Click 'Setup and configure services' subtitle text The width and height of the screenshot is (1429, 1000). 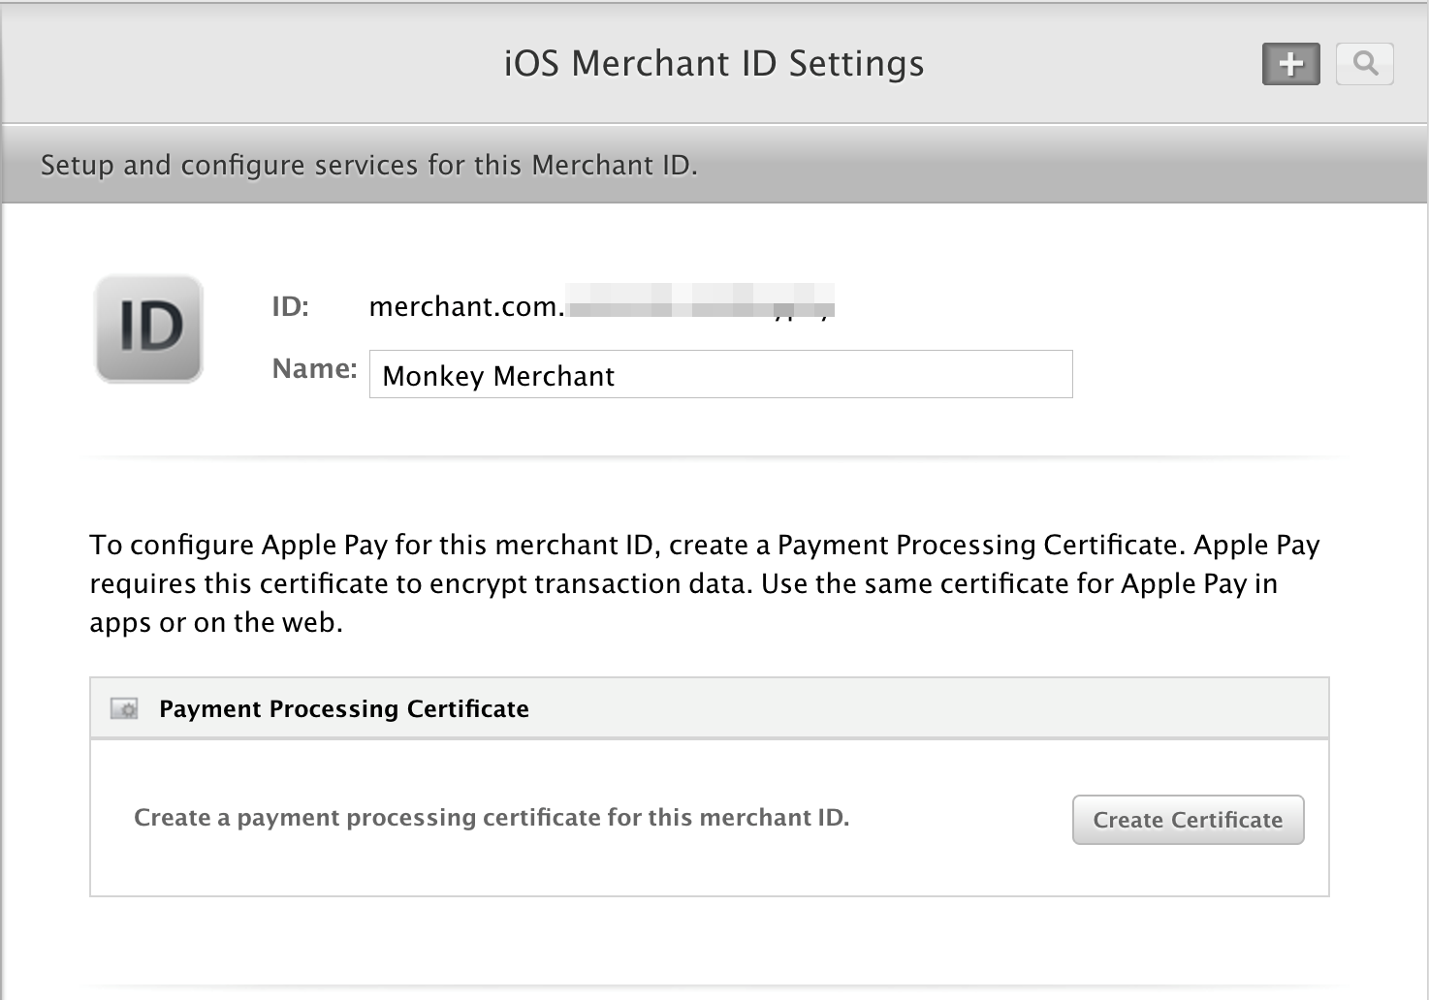tap(368, 165)
